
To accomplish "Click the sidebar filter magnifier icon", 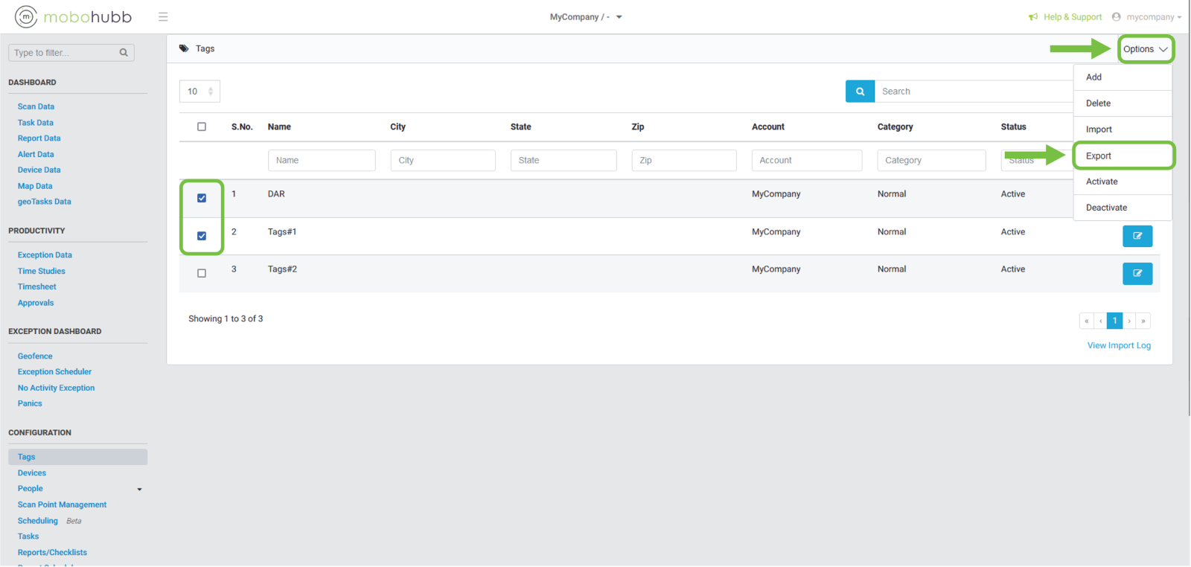I will click(x=124, y=53).
